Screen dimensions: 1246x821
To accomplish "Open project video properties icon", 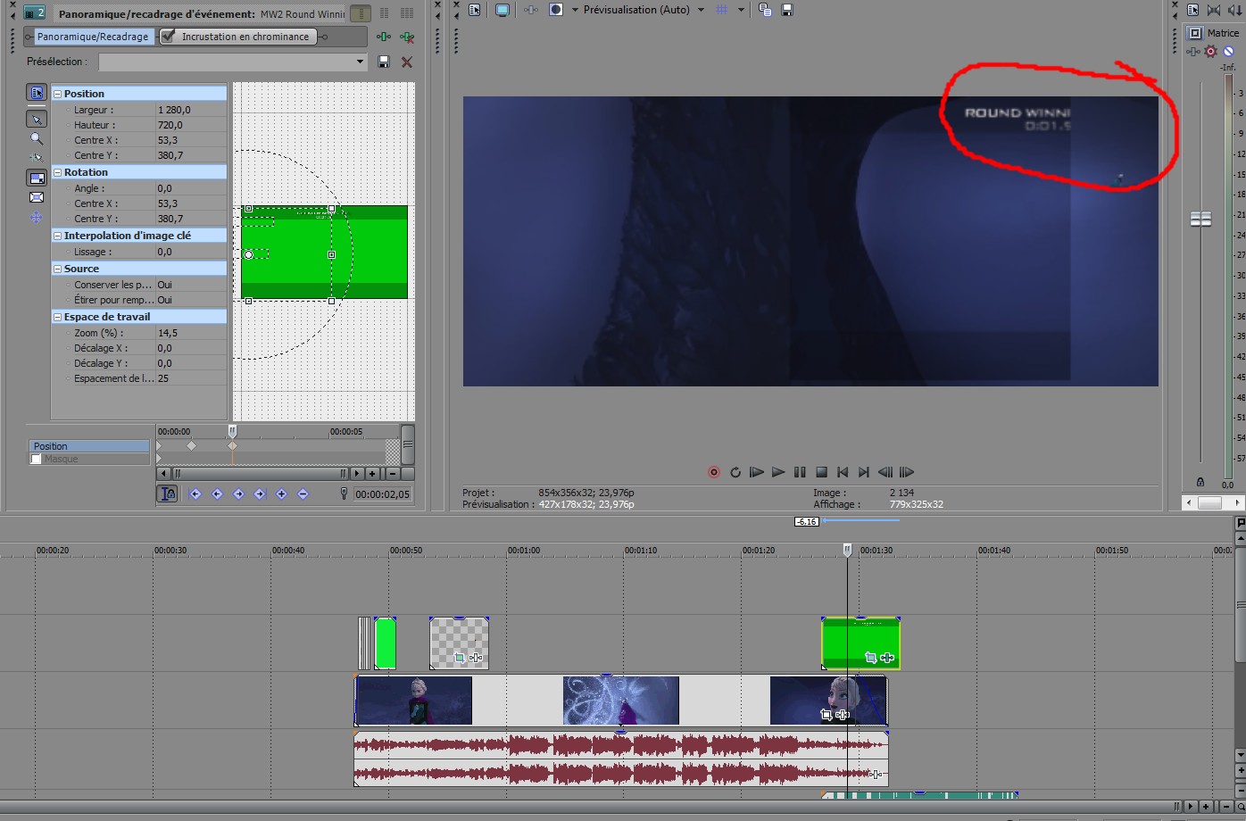I will (x=475, y=10).
